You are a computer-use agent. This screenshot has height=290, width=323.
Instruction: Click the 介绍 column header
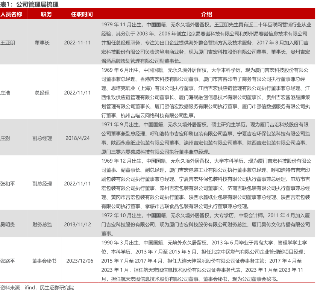[x=206, y=14]
